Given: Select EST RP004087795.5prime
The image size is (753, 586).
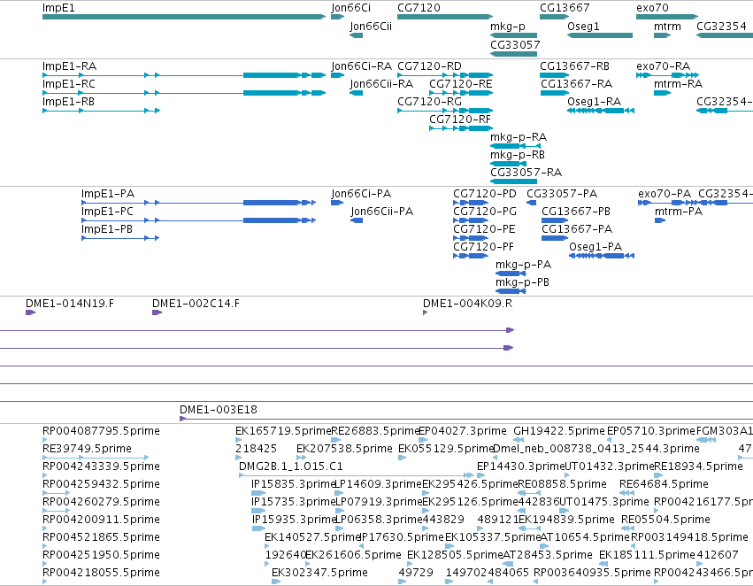Looking at the screenshot, I should point(44,440).
